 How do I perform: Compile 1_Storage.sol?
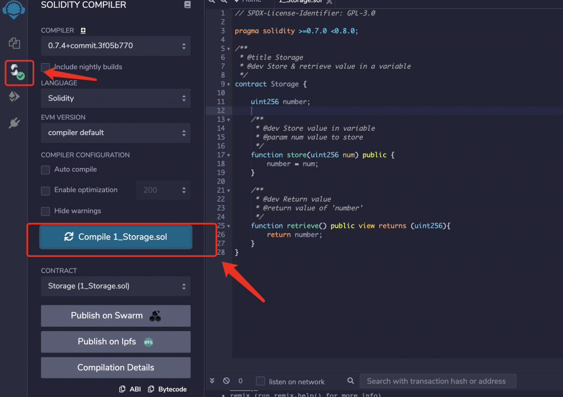tap(115, 237)
